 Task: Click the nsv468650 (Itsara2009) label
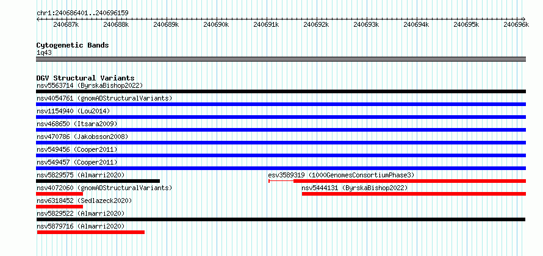(77, 124)
